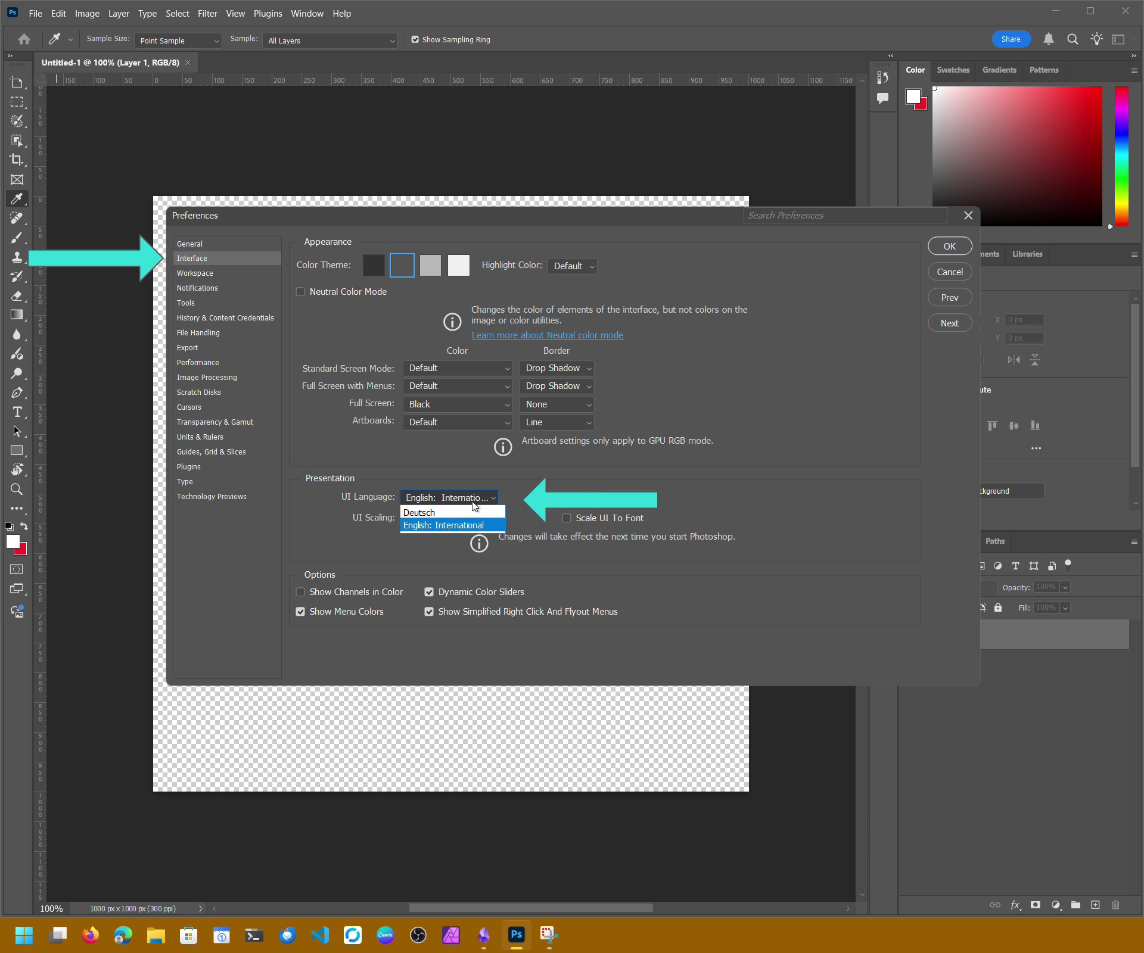Open Full Screen with Menus color dropdown
This screenshot has height=953, width=1144.
(458, 386)
